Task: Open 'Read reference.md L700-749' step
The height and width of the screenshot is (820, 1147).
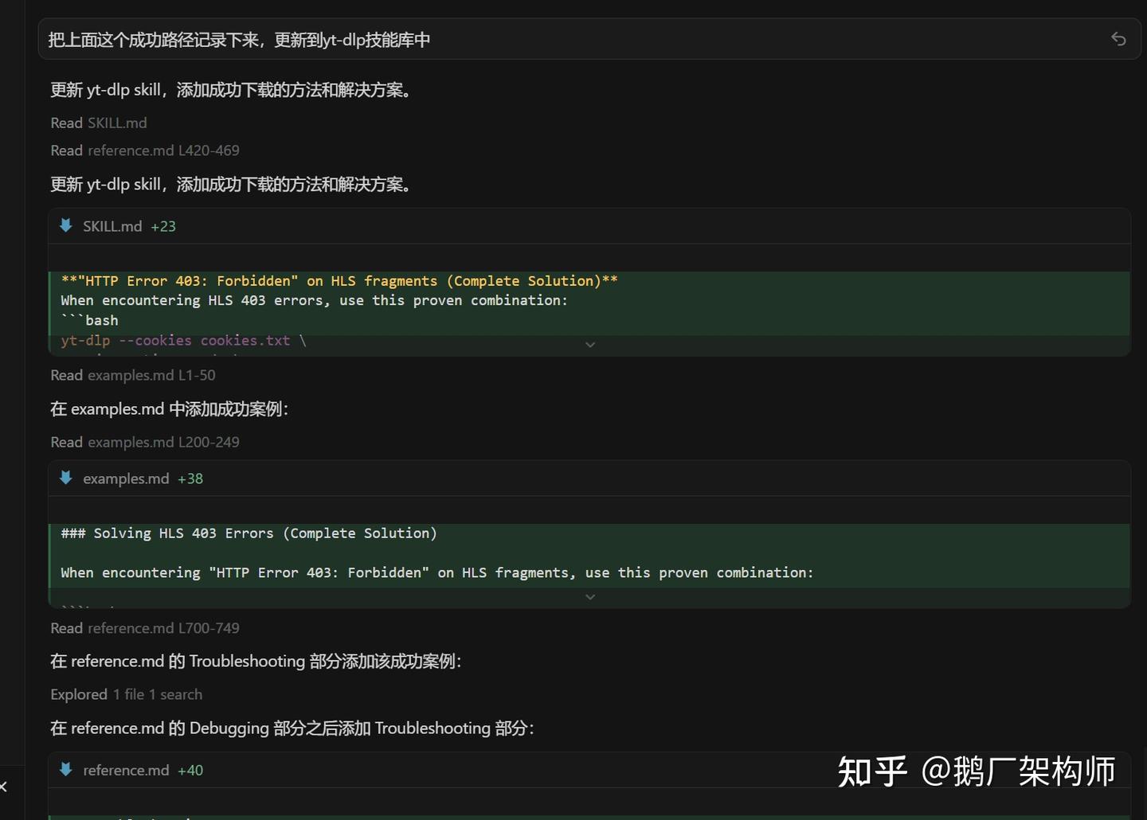Action: pos(145,628)
